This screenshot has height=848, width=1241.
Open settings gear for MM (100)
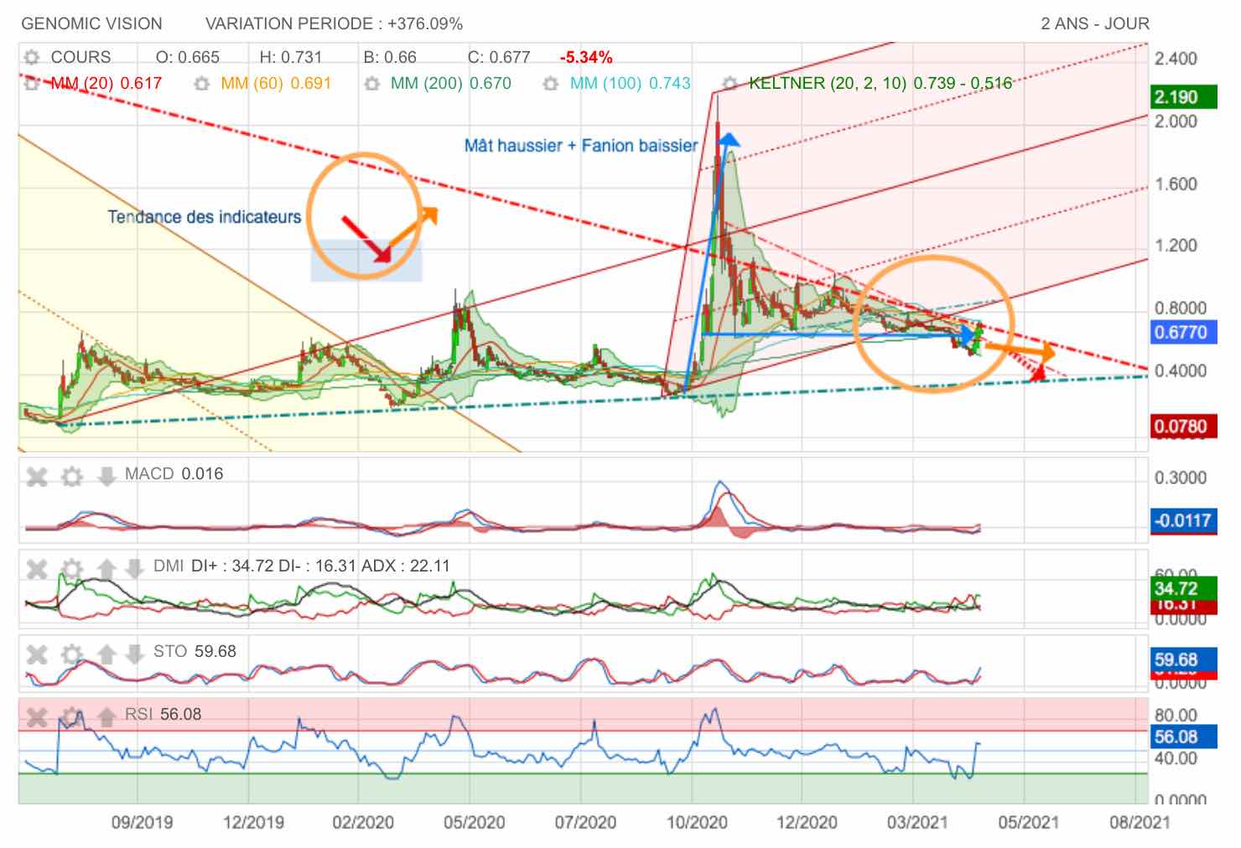[x=551, y=84]
